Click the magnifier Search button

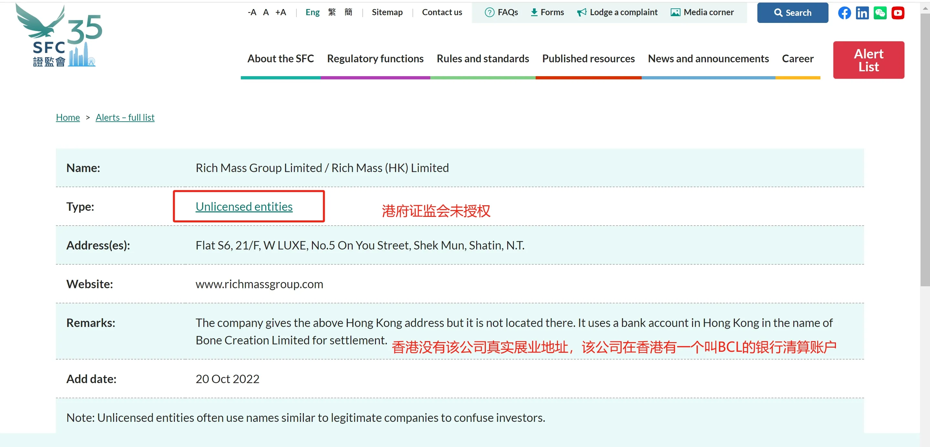(x=792, y=13)
